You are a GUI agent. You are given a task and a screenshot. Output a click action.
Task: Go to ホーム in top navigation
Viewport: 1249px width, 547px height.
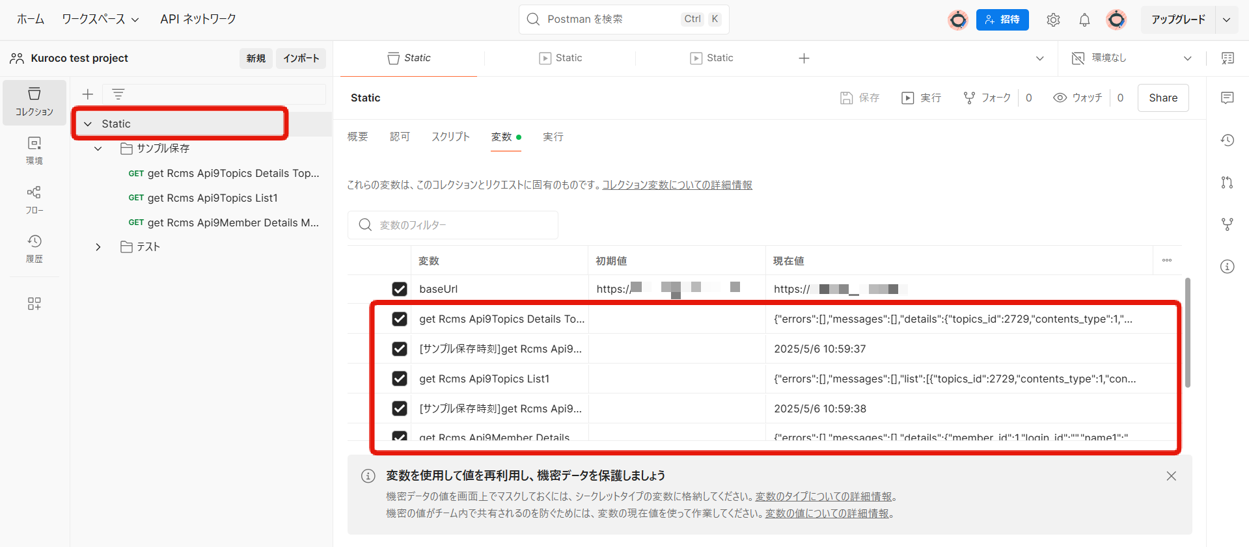tap(31, 20)
